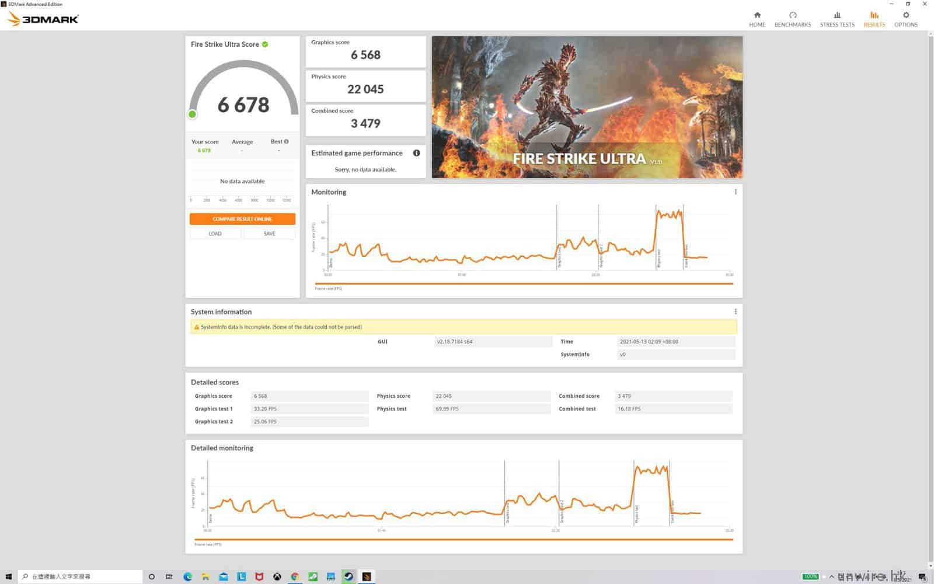Click the info icon beside Estimated game performance
The height and width of the screenshot is (584, 934).
tap(416, 153)
